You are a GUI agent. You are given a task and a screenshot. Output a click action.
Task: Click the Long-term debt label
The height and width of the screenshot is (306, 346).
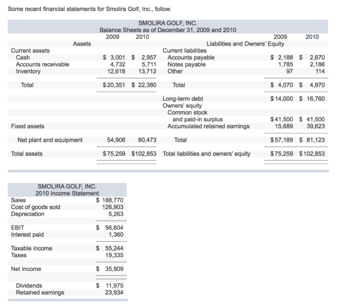tap(183, 99)
